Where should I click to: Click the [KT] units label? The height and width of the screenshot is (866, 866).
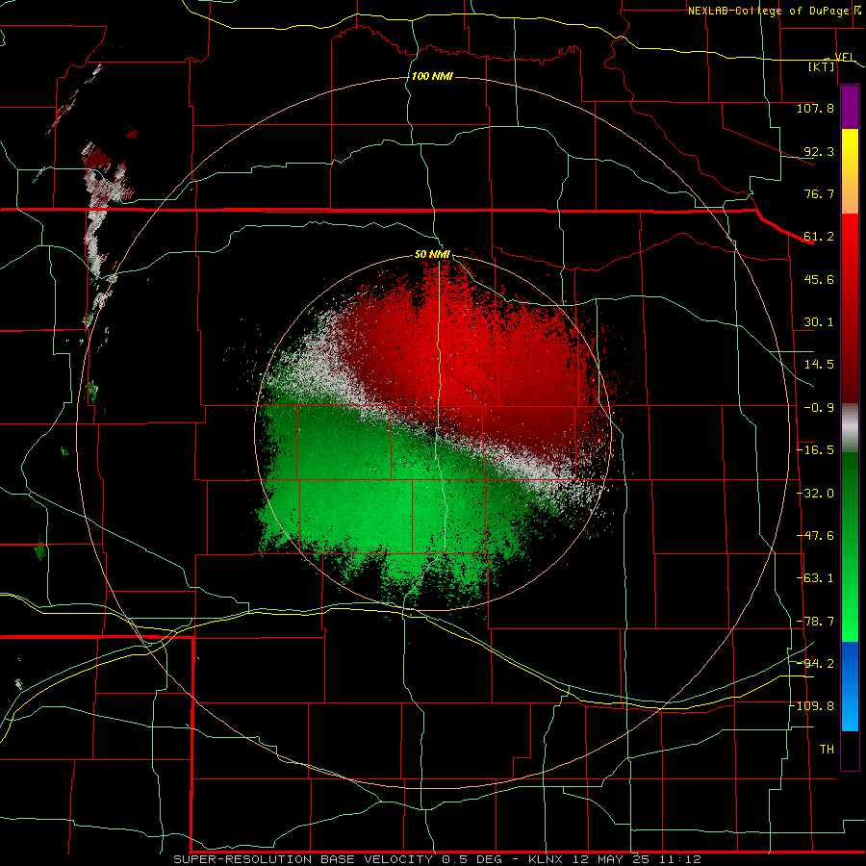(822, 66)
